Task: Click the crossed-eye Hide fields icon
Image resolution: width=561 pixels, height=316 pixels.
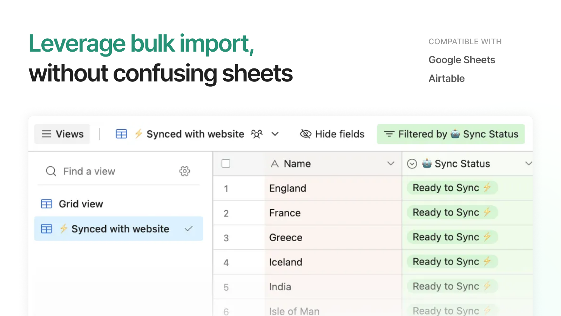Action: tap(306, 134)
